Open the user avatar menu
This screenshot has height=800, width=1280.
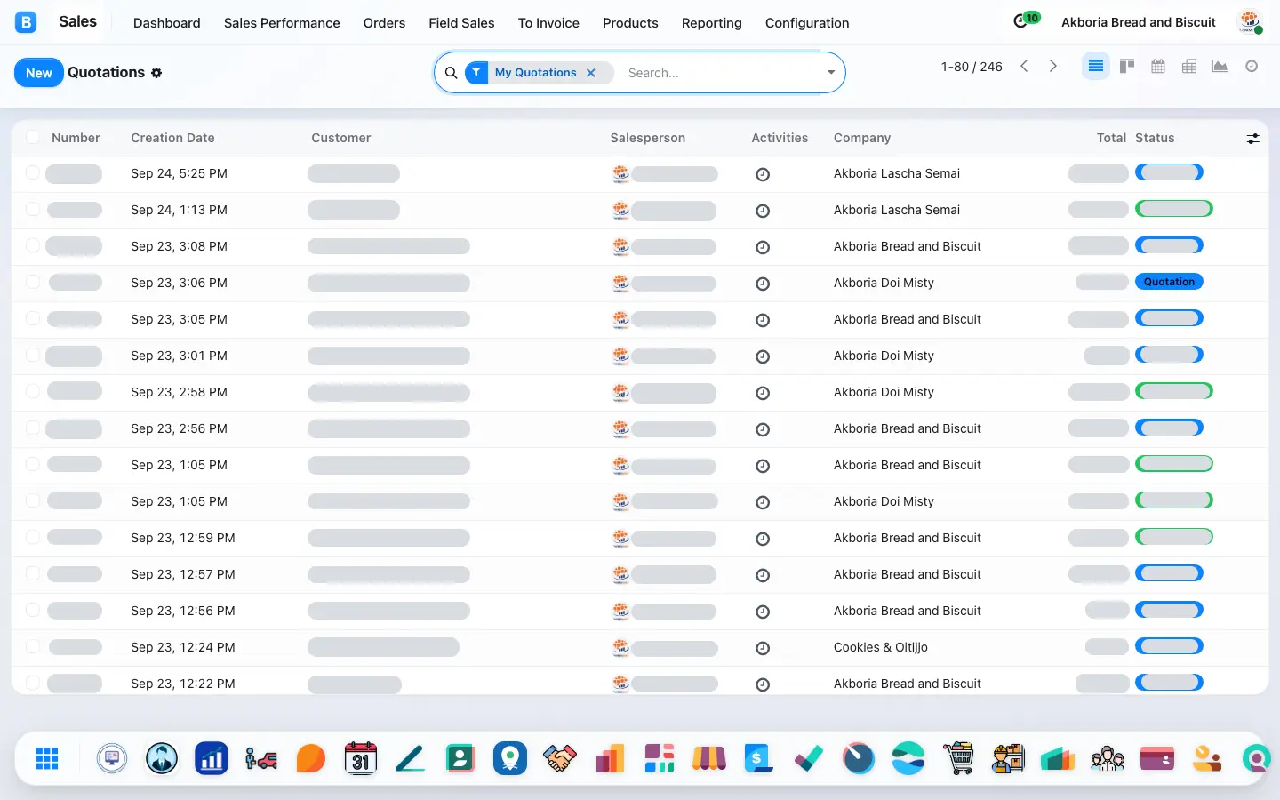click(1251, 22)
